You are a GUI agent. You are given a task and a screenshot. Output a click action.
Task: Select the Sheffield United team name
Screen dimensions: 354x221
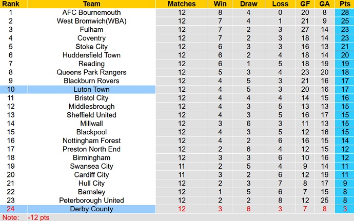tap(91, 115)
